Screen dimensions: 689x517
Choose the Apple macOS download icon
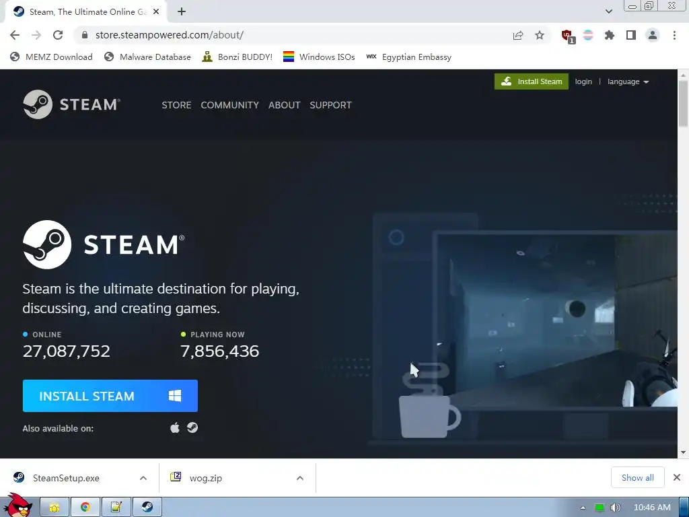(x=175, y=427)
